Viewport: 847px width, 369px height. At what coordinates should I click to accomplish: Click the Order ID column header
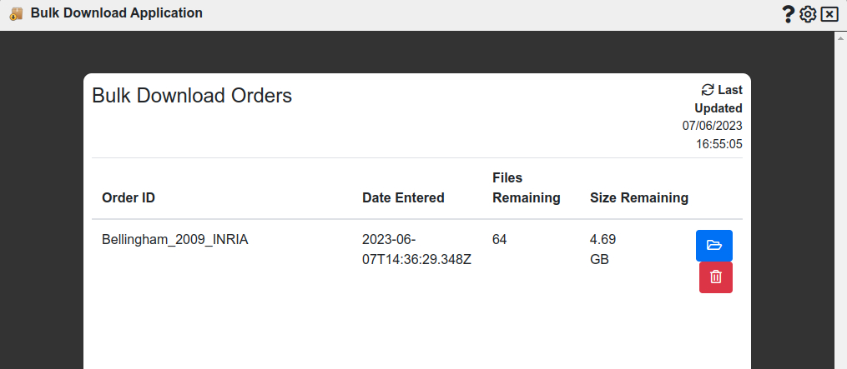(x=129, y=198)
